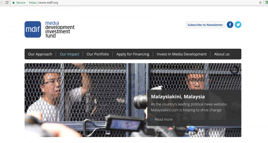Subscribe to Newsletter button
The width and height of the screenshot is (268, 143).
tap(205, 25)
